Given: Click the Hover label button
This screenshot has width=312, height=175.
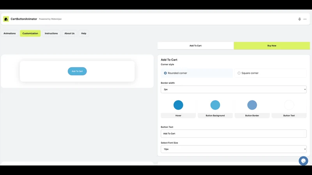Looking at the screenshot, I should click(x=178, y=115).
